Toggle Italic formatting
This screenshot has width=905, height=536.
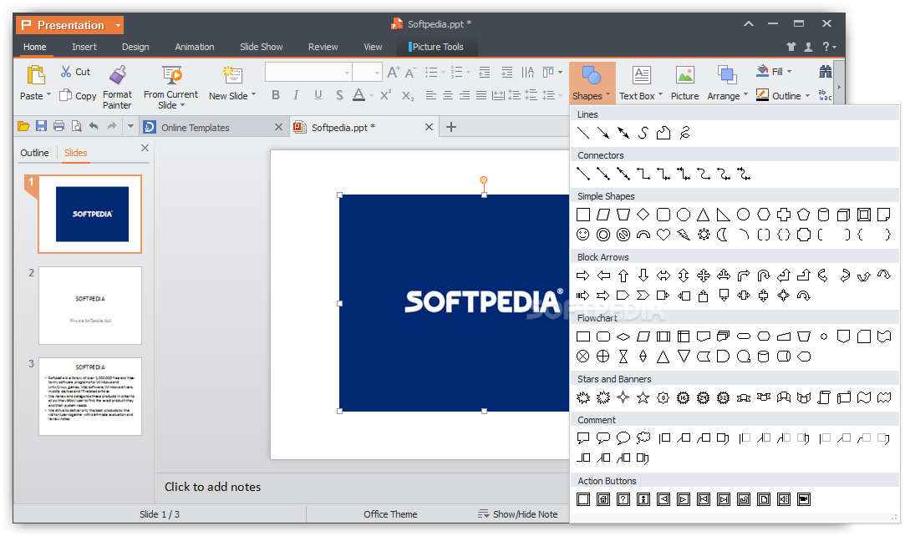(296, 95)
